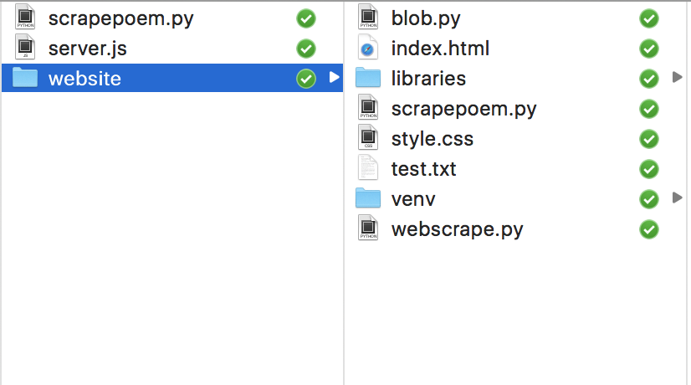Expand the venv folder disclosure arrow
This screenshot has height=385, width=691.
point(678,198)
